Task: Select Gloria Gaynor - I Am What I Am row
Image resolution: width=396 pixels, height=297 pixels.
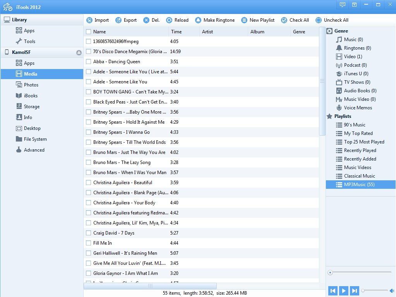Action: point(201,273)
